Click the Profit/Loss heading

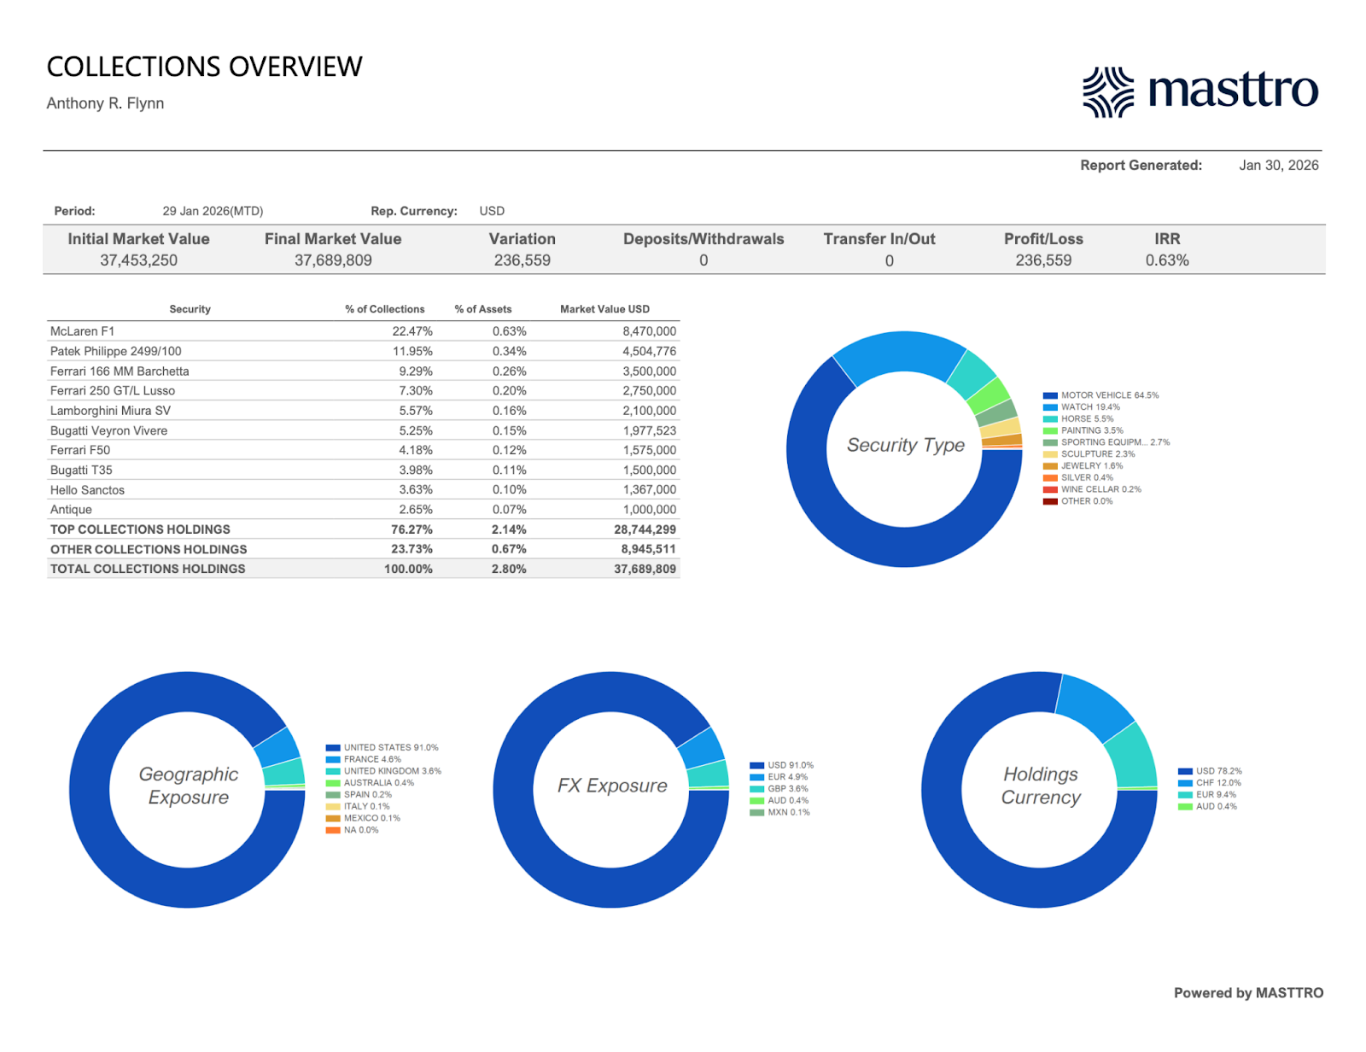pyautogui.click(x=1043, y=239)
